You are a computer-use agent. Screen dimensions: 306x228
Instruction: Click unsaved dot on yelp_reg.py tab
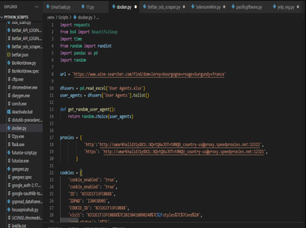298,7
